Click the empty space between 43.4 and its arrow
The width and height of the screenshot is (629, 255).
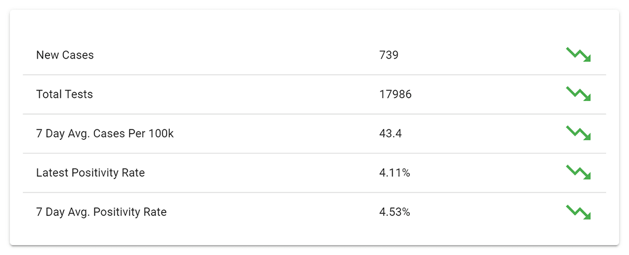coord(482,134)
